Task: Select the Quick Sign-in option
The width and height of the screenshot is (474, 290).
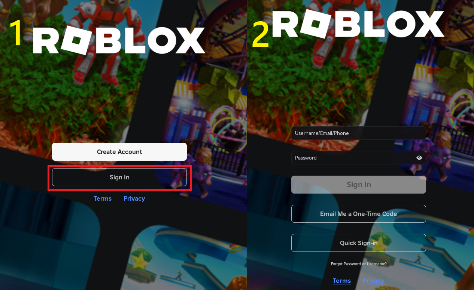Action: [359, 243]
